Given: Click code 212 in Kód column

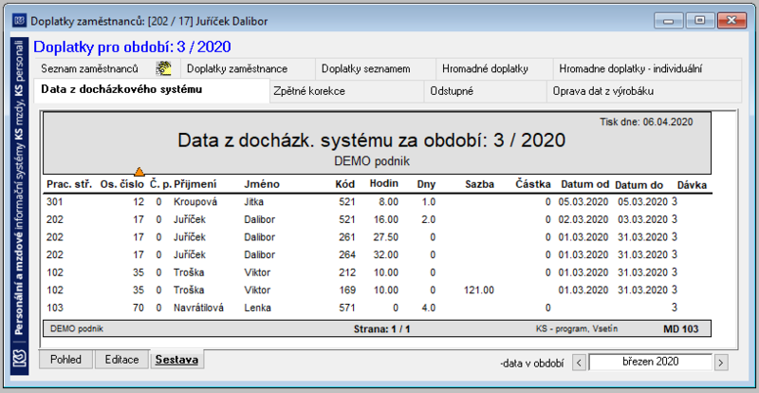Looking at the screenshot, I should click(347, 272).
